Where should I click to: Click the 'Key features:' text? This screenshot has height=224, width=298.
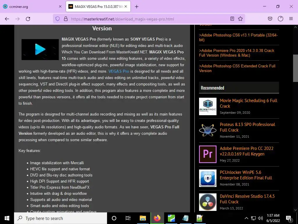tap(30, 151)
